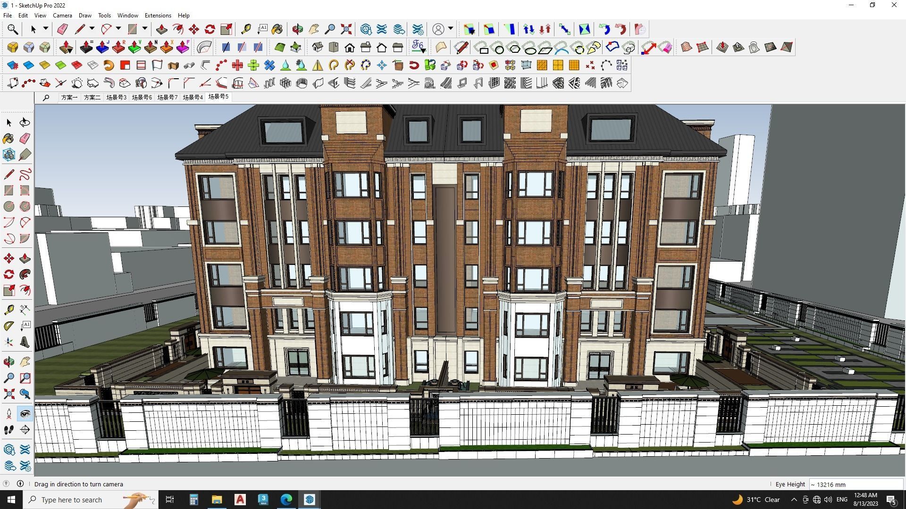Select the Protractor tool
The image size is (906, 509).
(x=8, y=326)
